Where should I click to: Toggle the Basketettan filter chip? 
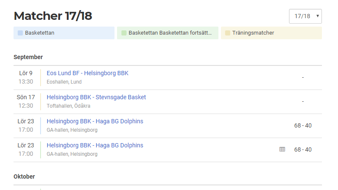point(64,33)
